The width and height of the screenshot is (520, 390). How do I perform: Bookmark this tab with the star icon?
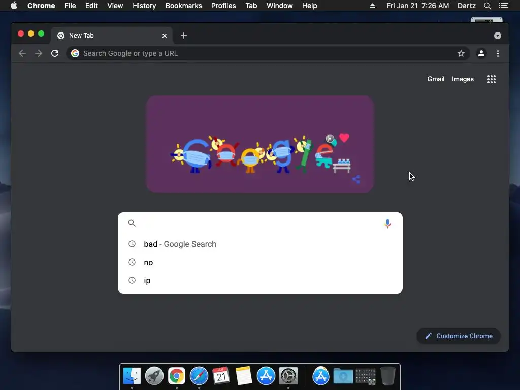point(461,53)
